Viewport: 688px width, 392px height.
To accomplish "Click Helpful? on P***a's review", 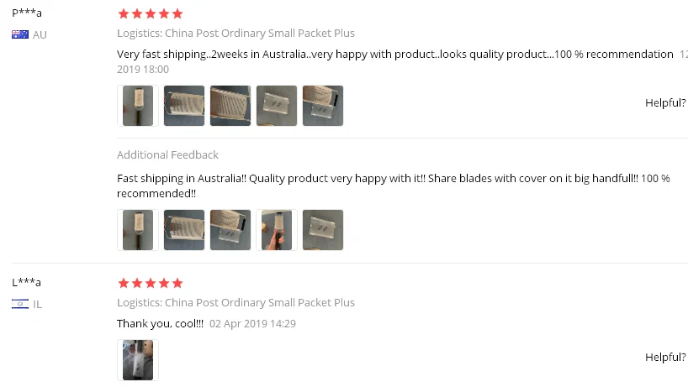I will [x=665, y=103].
